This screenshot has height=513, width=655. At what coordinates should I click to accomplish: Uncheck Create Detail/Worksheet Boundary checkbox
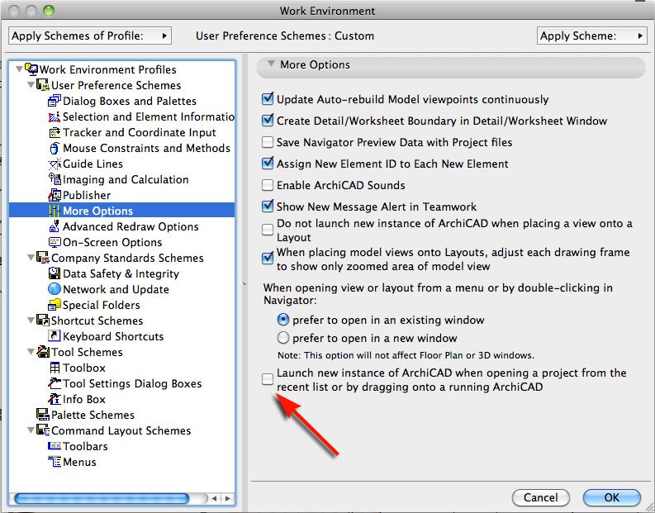(x=268, y=121)
